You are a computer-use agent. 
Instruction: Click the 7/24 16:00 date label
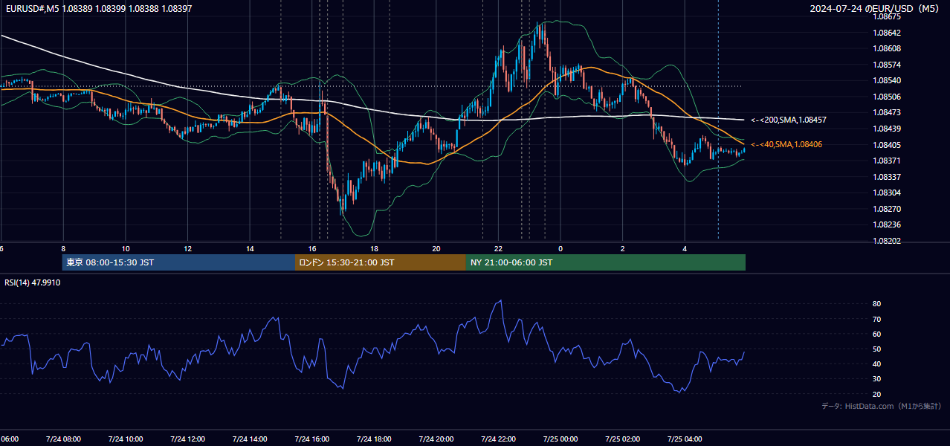tap(311, 439)
